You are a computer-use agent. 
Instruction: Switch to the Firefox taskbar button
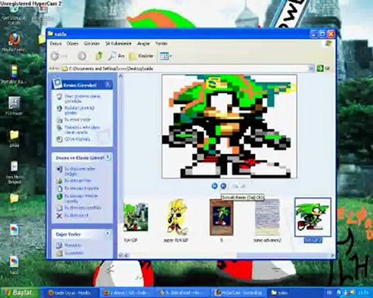click(x=70, y=293)
